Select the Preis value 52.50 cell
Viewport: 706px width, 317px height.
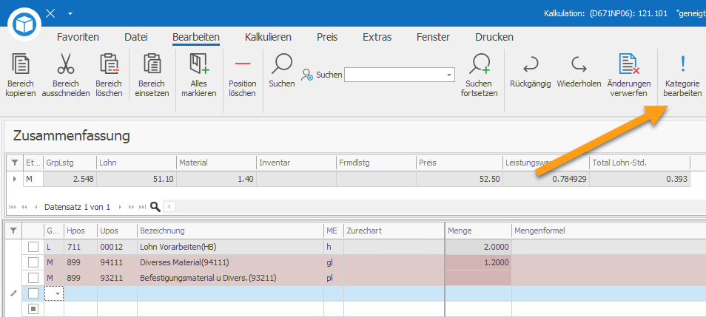pos(460,179)
